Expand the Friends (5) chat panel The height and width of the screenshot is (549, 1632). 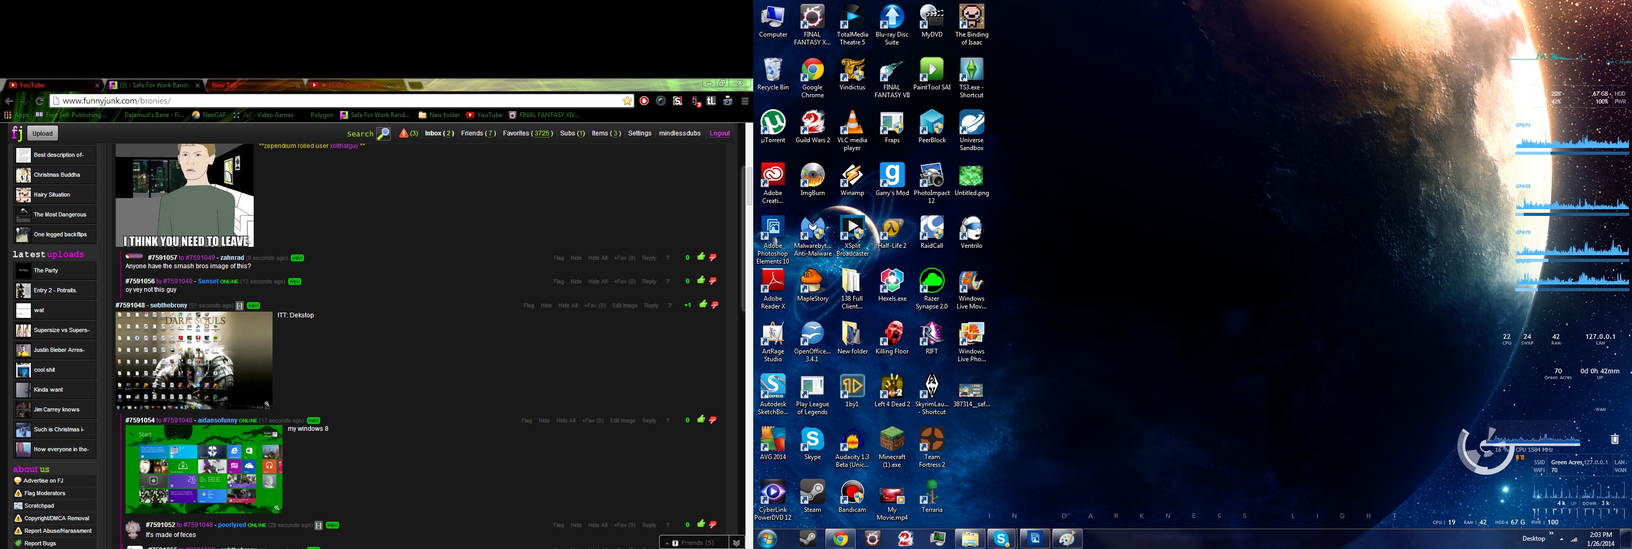point(693,543)
